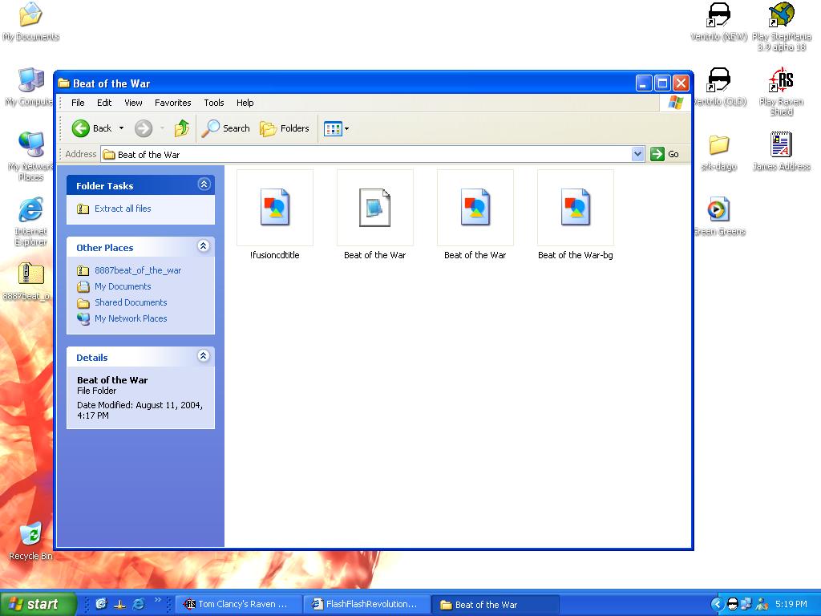Switch to FlashFlashRevolution taskbar window
Screen dimensions: 821x616
point(366,604)
